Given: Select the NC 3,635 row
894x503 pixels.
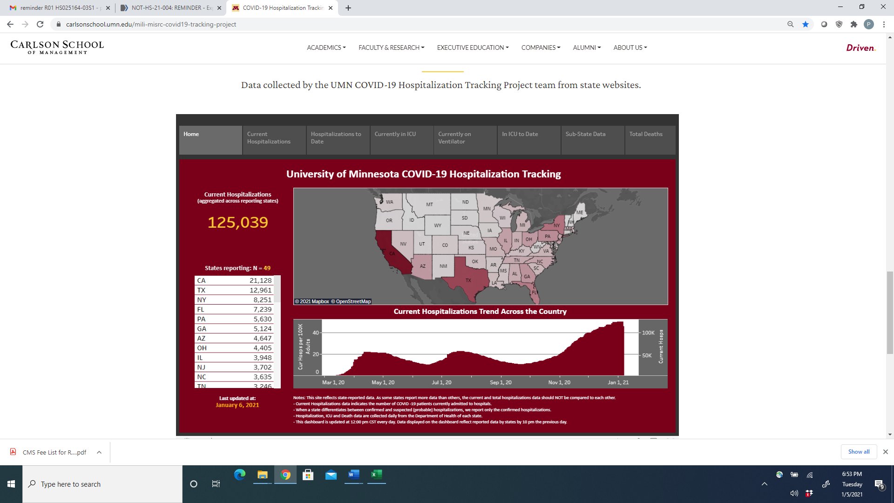Looking at the screenshot, I should click(x=234, y=377).
